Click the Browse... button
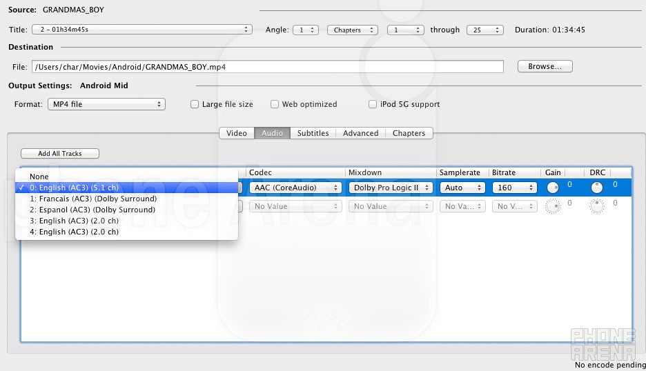Viewport: 646px width, 371px height. point(545,66)
